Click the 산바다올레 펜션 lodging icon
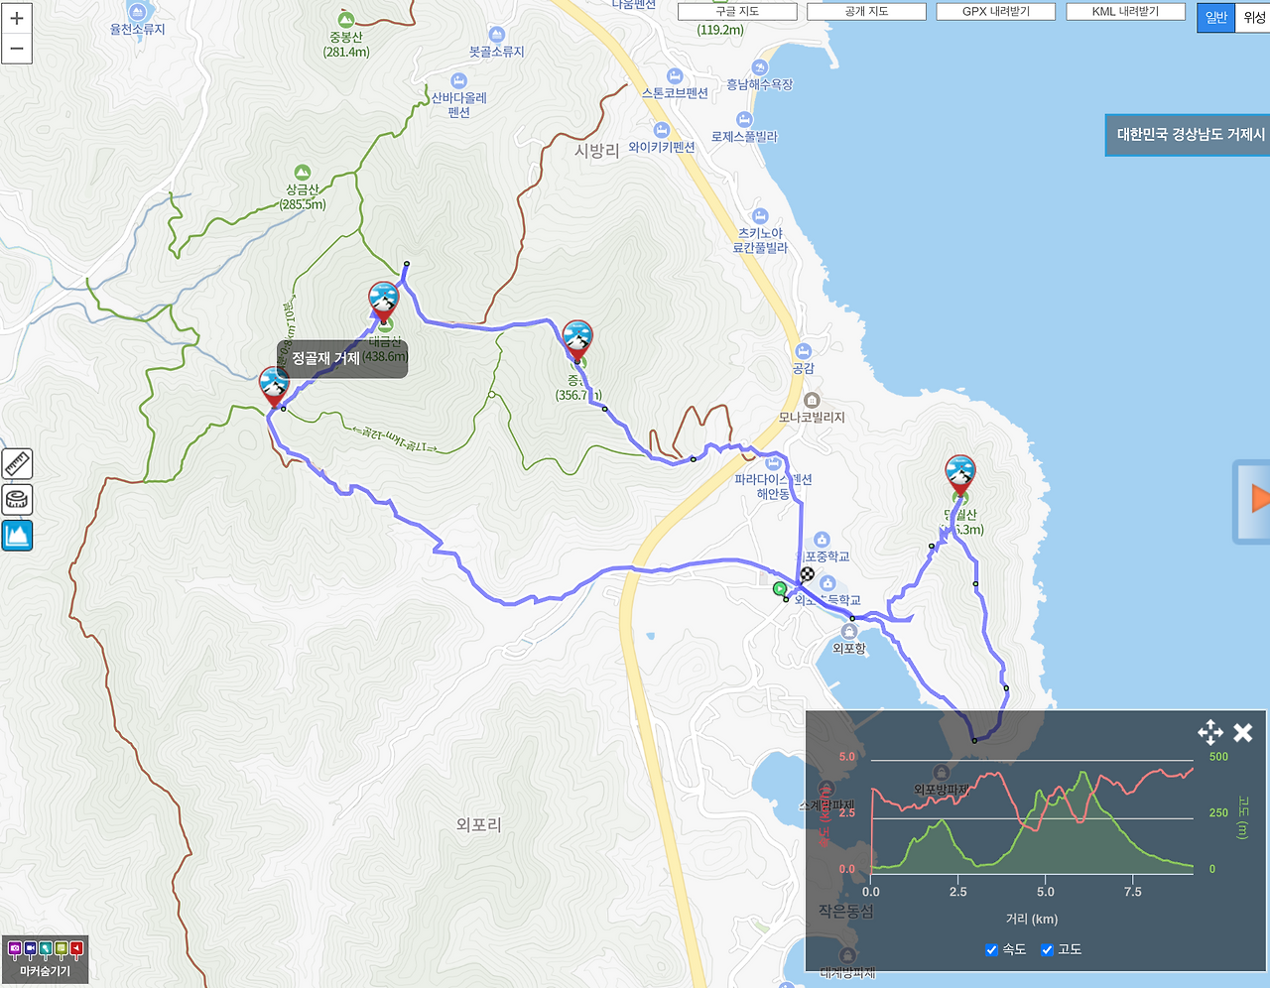 click(x=458, y=81)
